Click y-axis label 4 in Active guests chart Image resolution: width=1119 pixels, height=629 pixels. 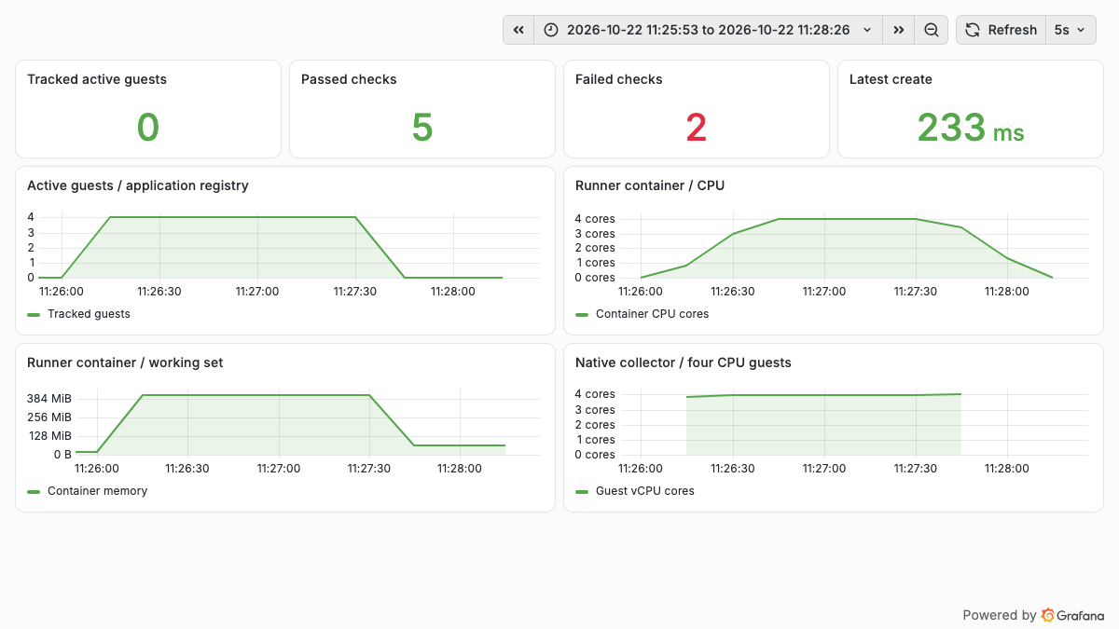point(31,217)
